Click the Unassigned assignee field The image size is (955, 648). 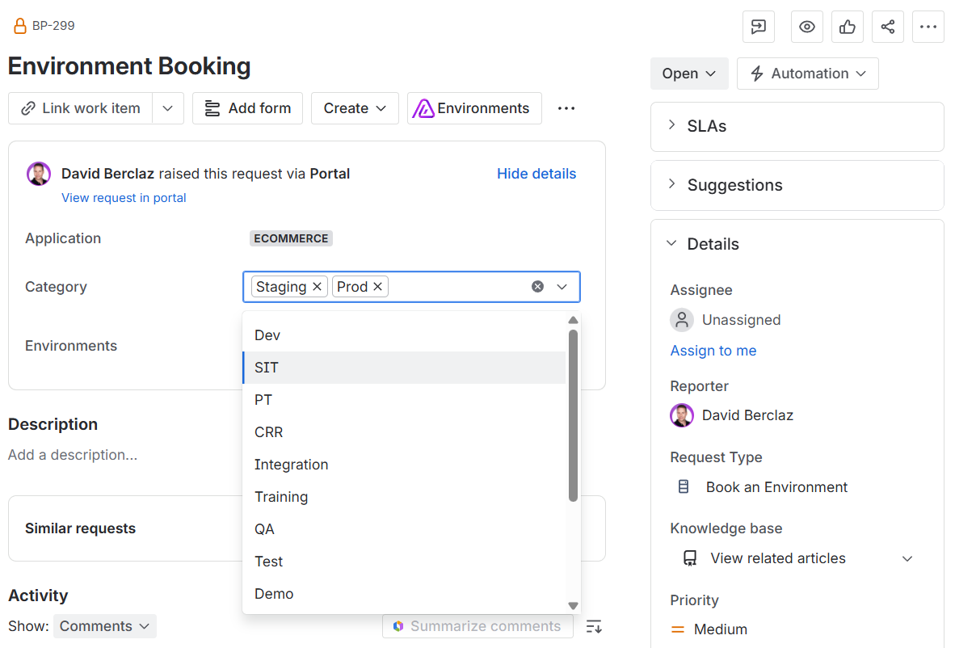tap(726, 320)
